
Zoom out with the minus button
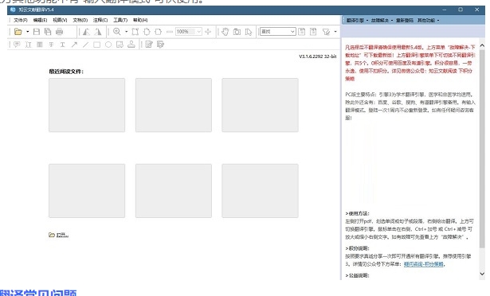click(170, 32)
